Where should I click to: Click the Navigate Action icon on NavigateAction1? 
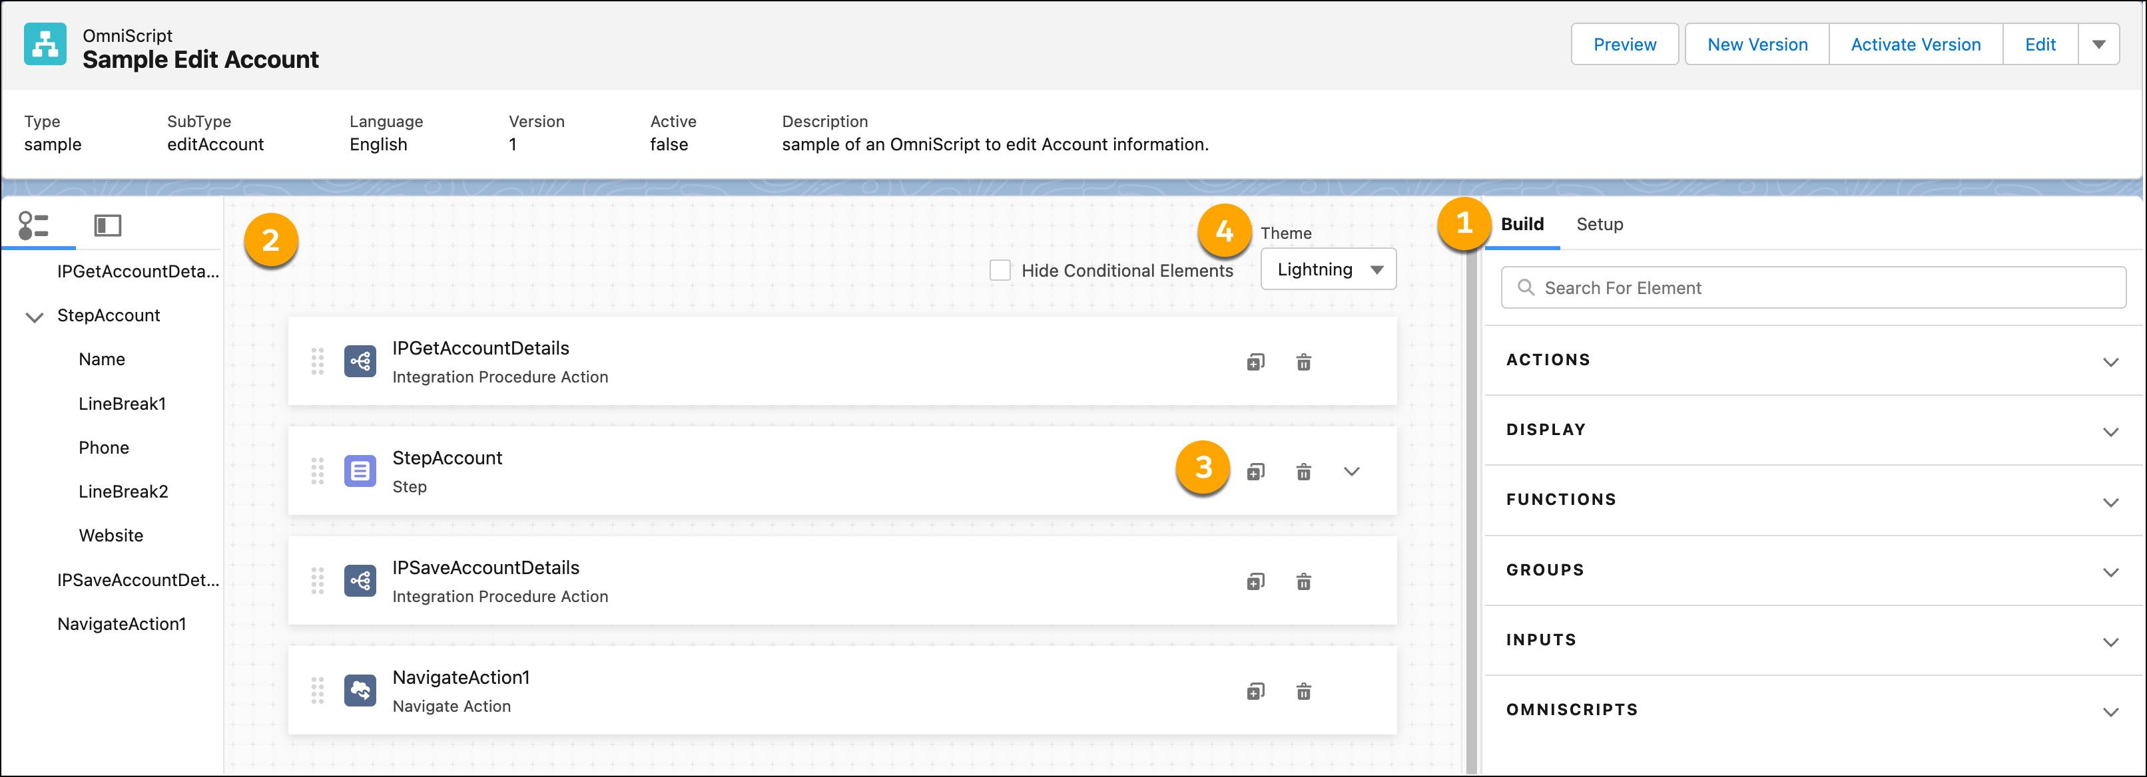tap(360, 691)
